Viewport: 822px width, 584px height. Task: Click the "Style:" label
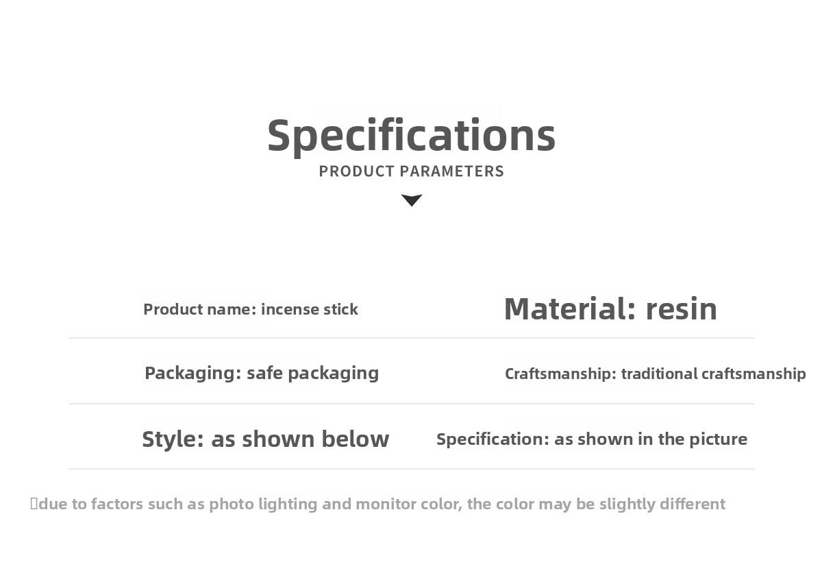tap(173, 439)
